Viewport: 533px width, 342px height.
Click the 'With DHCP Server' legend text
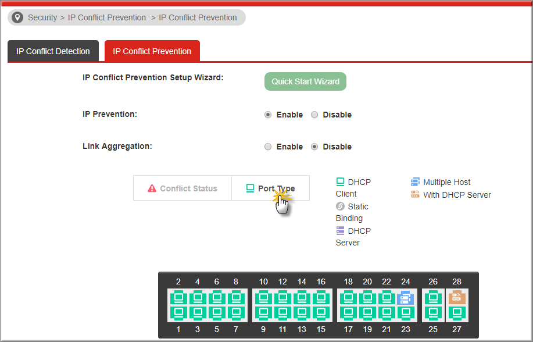[x=457, y=195]
